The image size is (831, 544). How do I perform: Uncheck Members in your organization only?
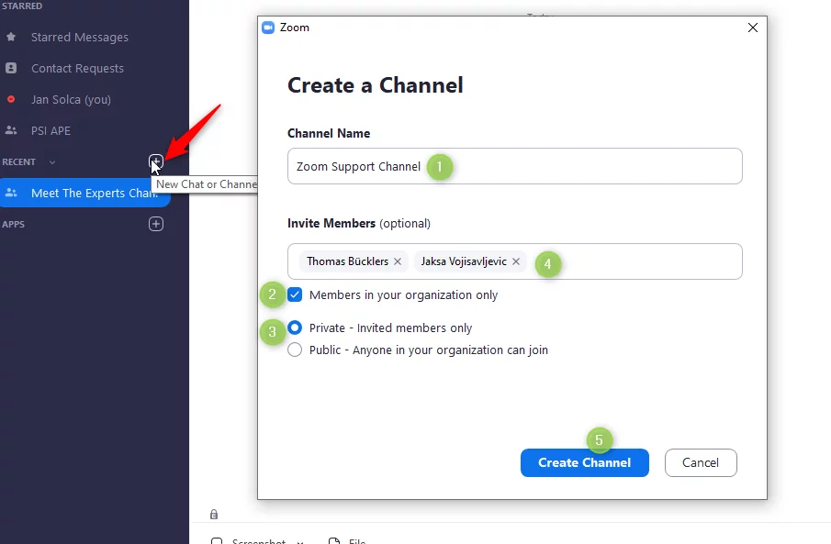point(295,295)
